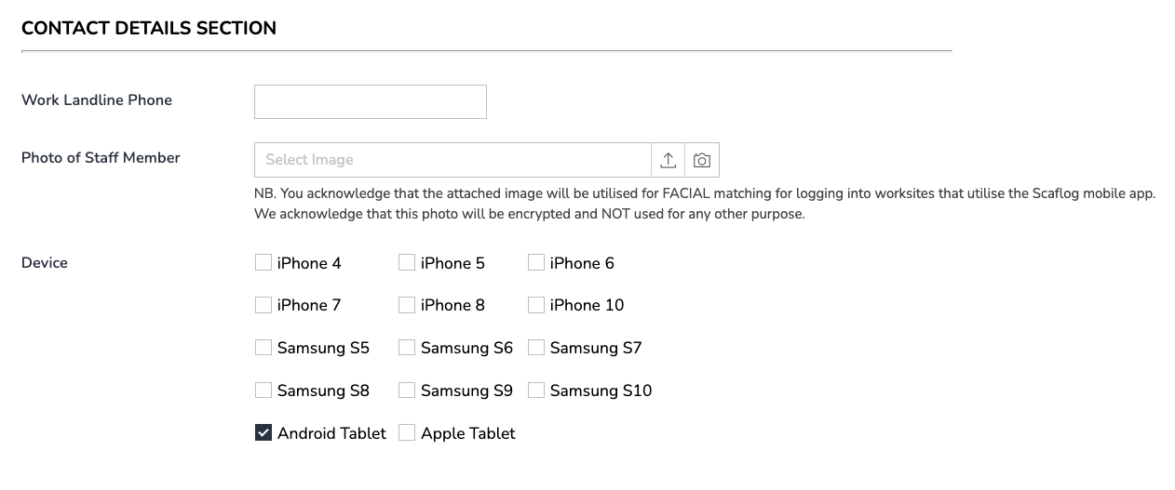The width and height of the screenshot is (1175, 490).
Task: Enable the Samsung S6 checkbox
Action: click(x=407, y=348)
